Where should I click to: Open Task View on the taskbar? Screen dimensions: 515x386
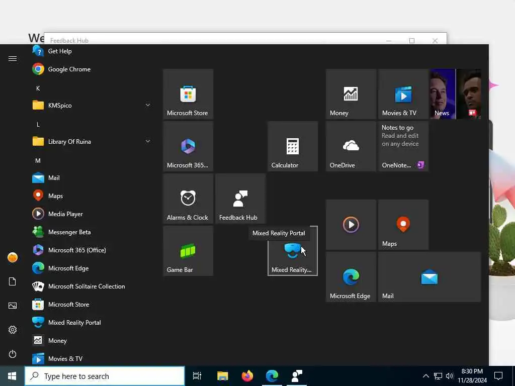(197, 376)
